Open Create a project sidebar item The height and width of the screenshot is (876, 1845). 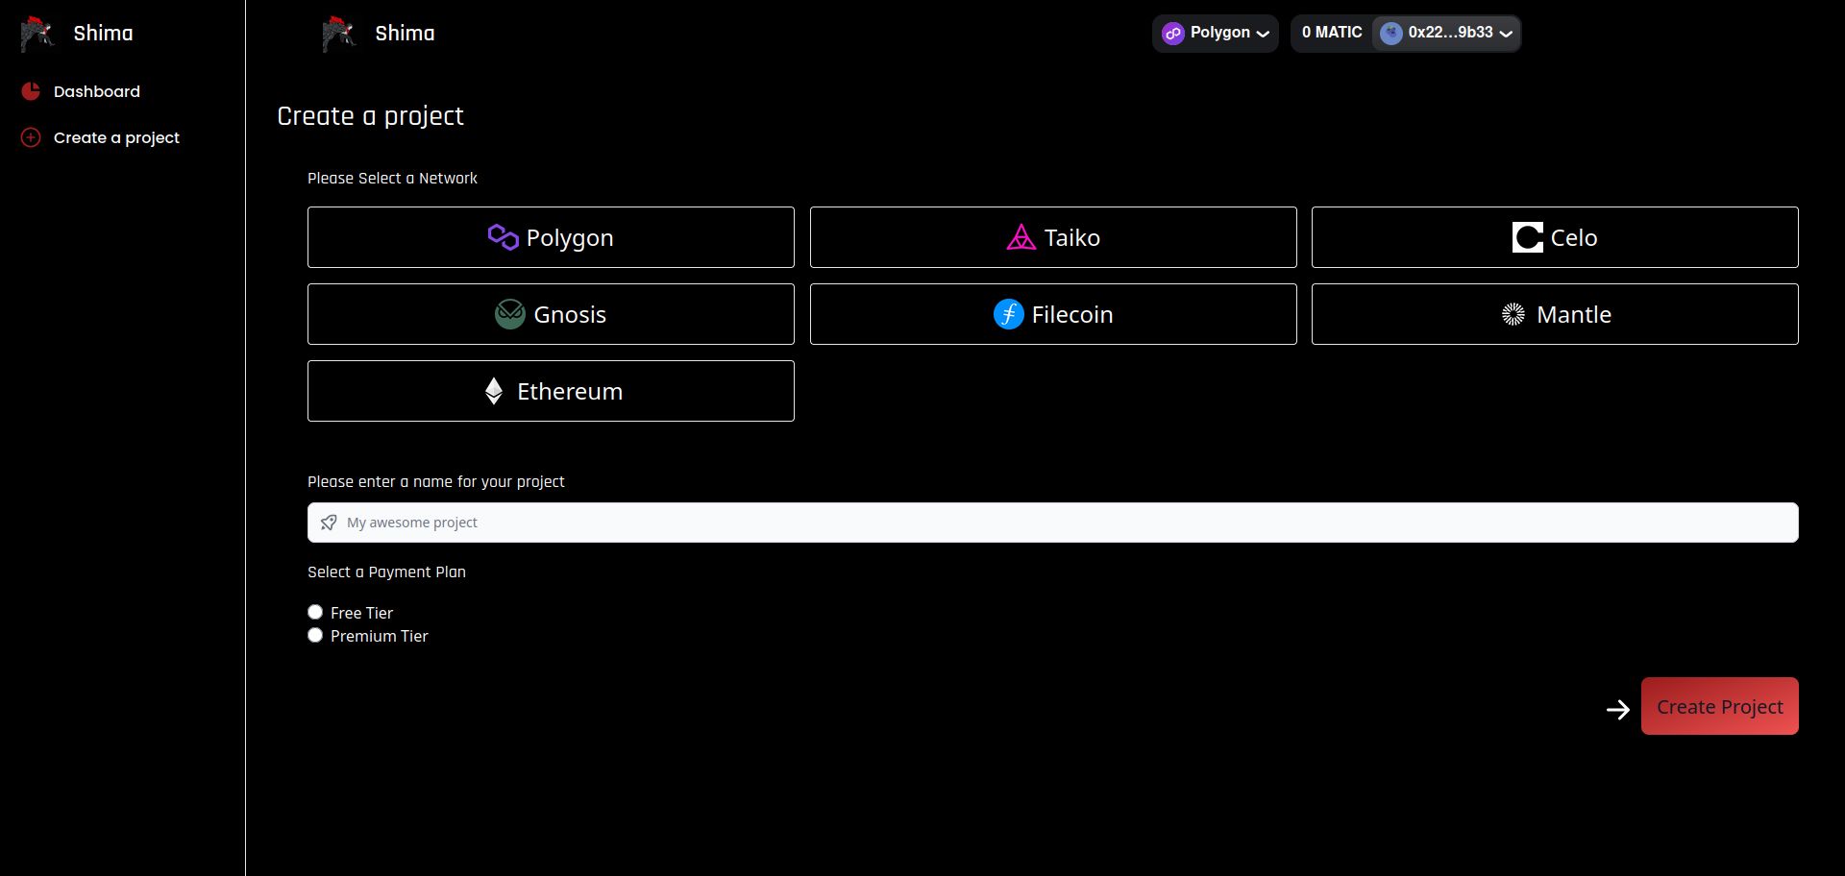click(x=116, y=137)
